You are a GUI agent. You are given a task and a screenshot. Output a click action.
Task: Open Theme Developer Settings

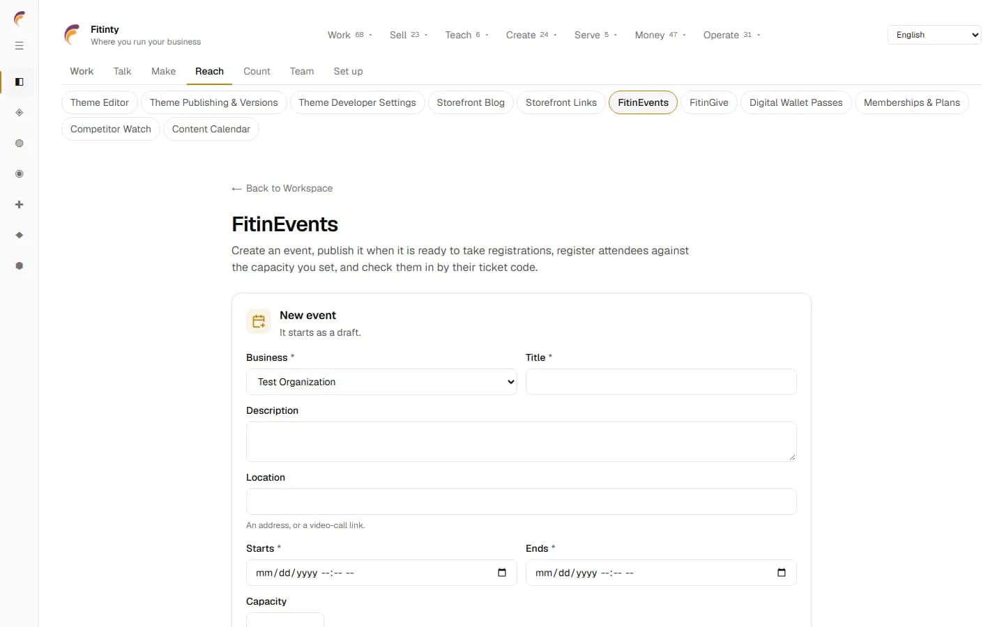(357, 102)
